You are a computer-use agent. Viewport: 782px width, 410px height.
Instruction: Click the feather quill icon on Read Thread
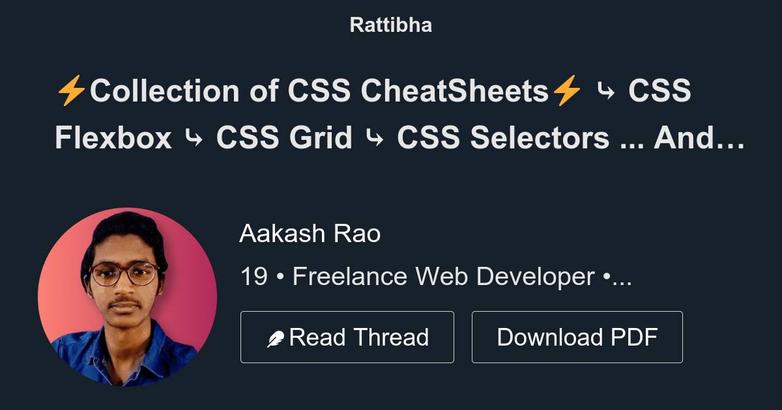[274, 336]
